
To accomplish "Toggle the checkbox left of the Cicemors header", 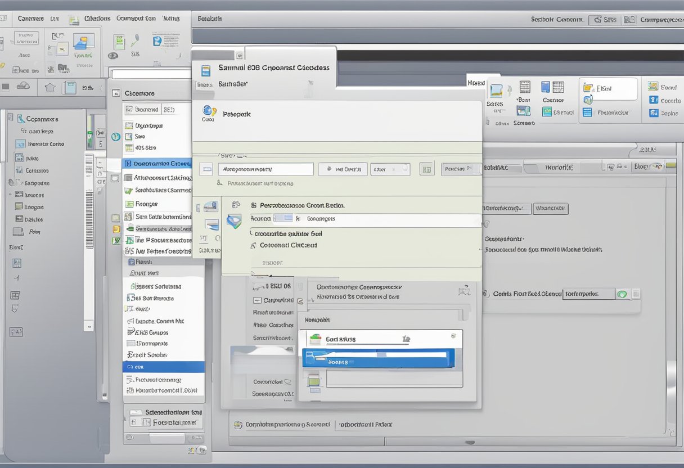I will coord(116,93).
